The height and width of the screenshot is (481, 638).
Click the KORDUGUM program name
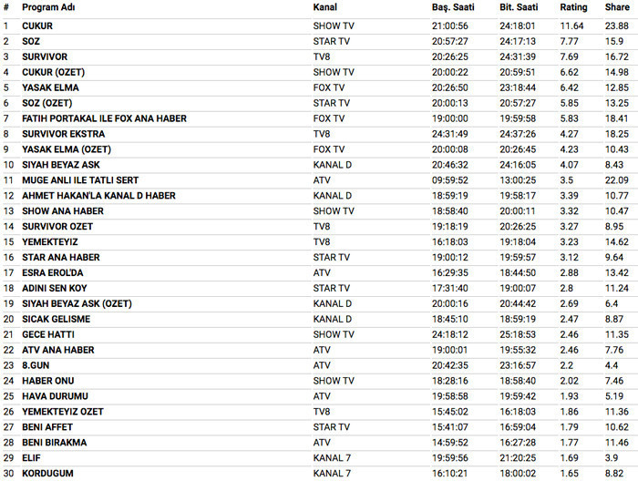click(x=47, y=474)
